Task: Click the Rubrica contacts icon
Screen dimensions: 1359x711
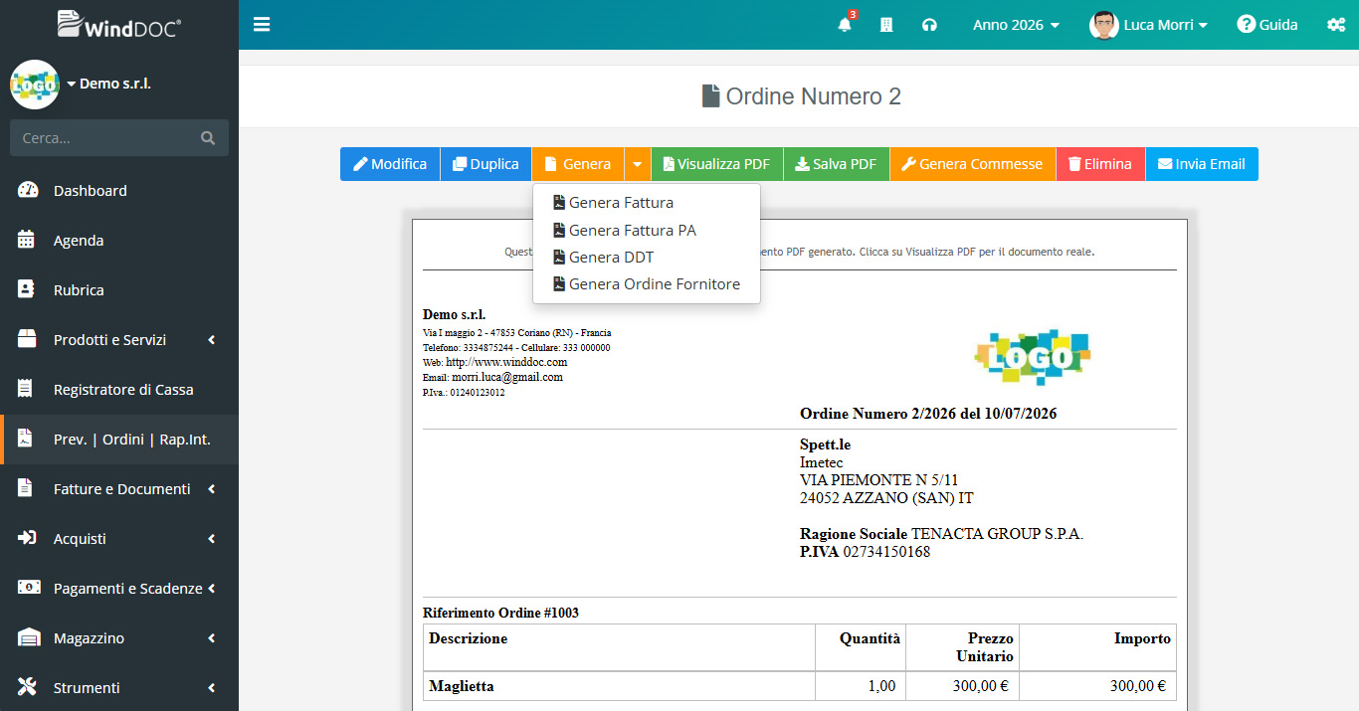Action: 28,289
